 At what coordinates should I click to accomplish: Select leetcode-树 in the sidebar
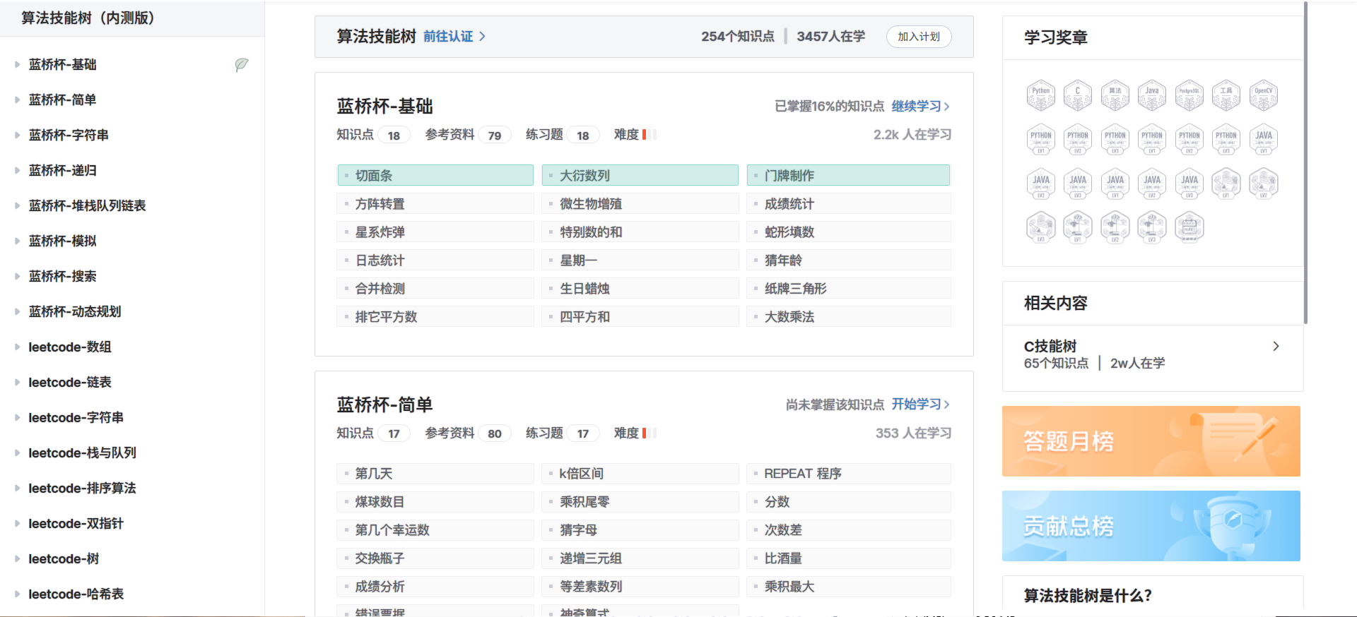point(64,558)
